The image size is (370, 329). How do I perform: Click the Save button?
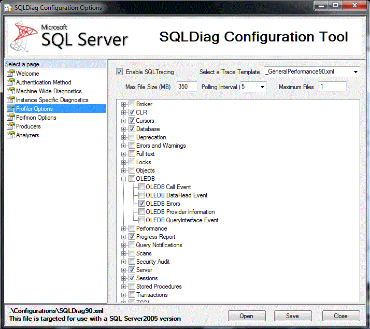pos(293,316)
